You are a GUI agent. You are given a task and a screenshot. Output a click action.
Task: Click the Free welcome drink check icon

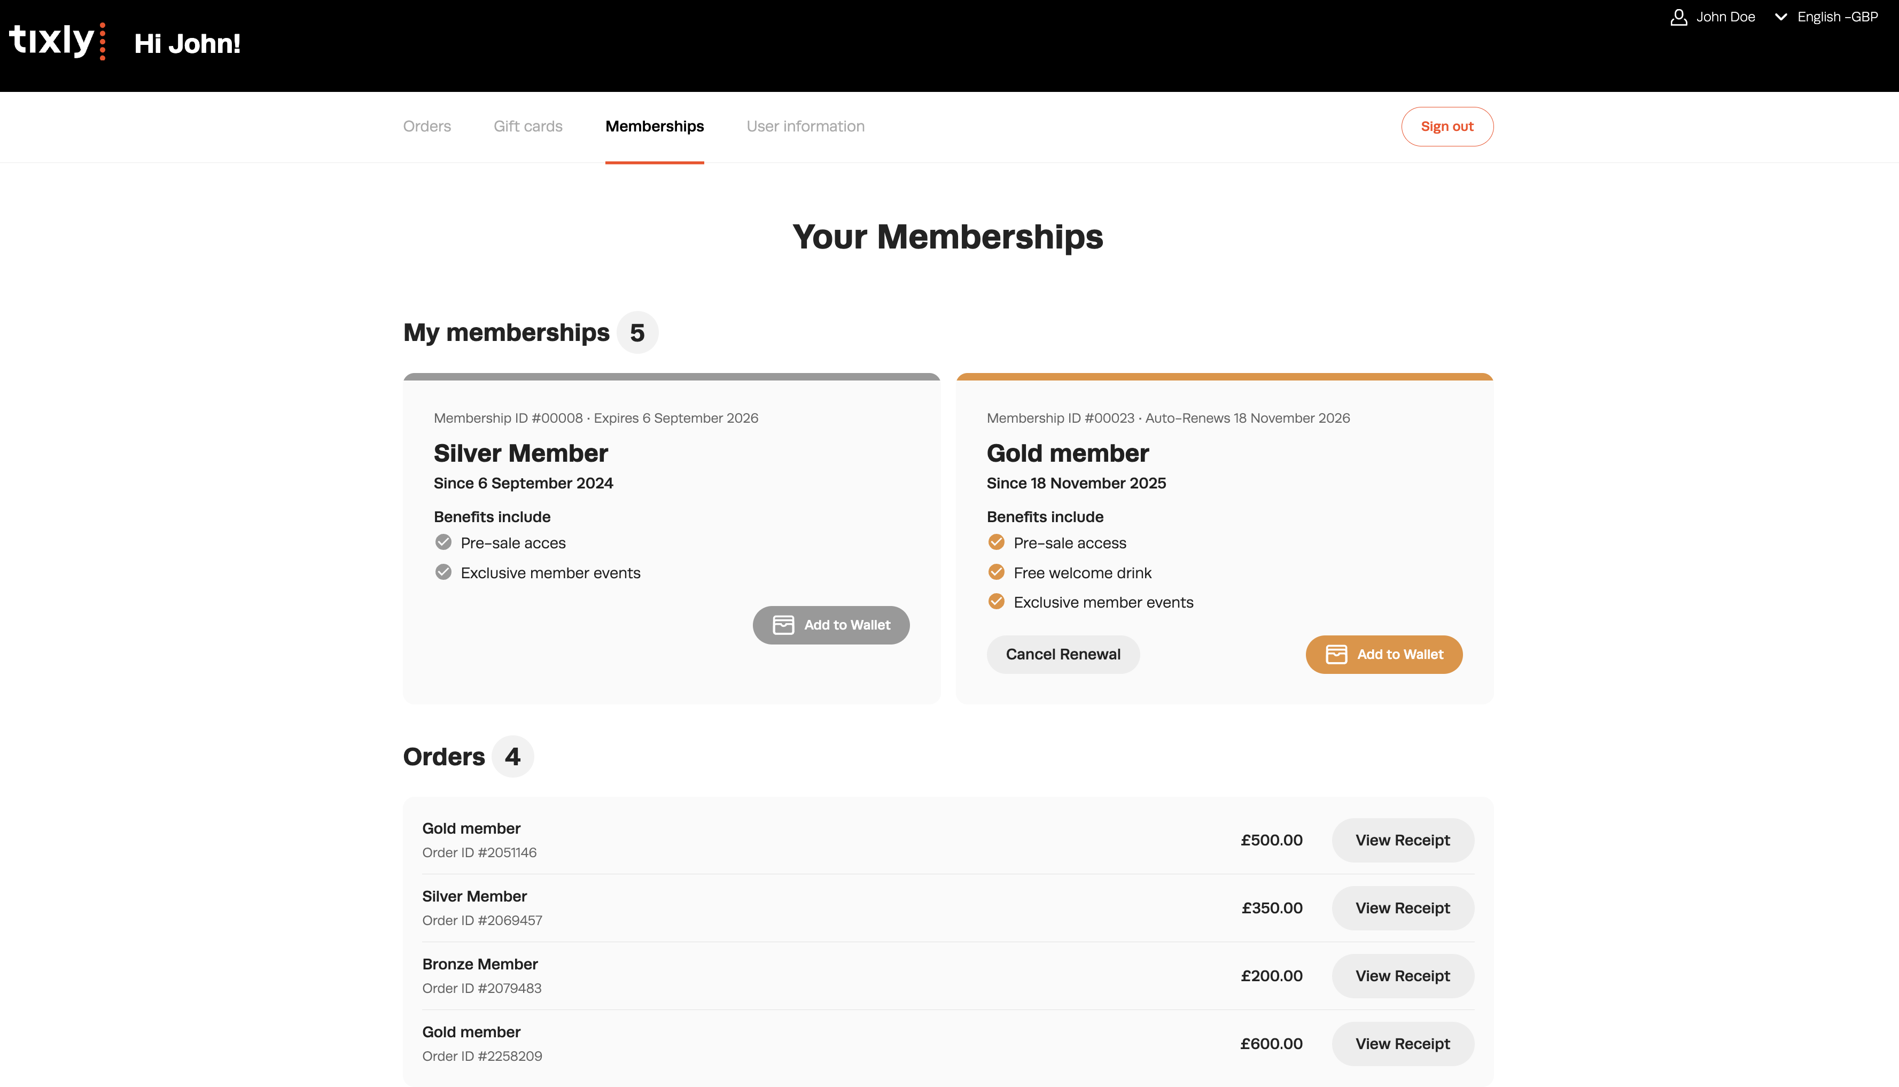[x=996, y=572]
